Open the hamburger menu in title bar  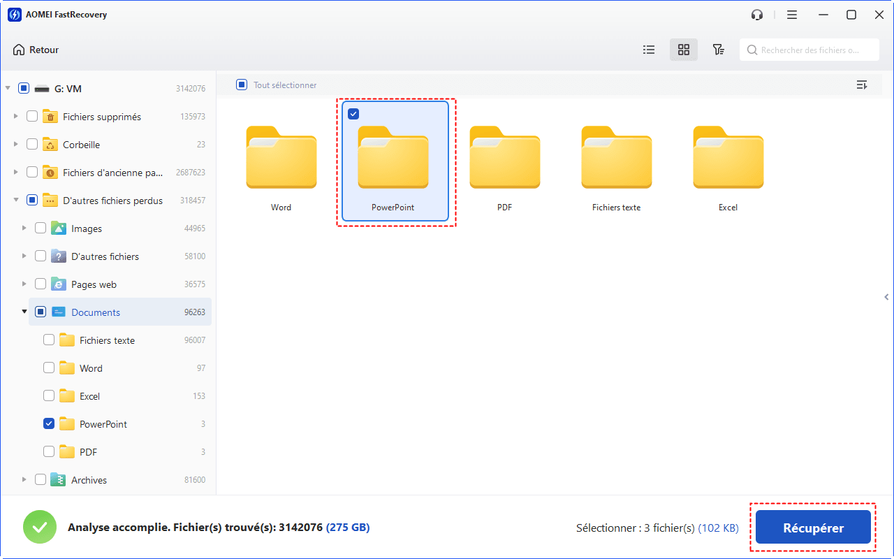(x=792, y=15)
